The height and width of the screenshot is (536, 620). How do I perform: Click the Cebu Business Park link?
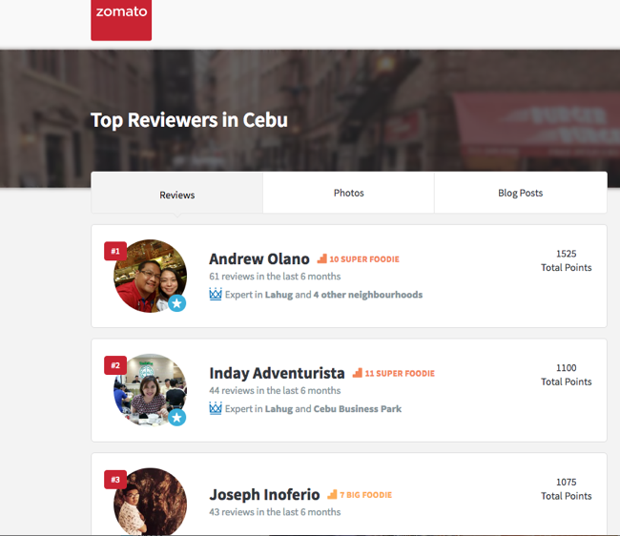click(x=358, y=409)
